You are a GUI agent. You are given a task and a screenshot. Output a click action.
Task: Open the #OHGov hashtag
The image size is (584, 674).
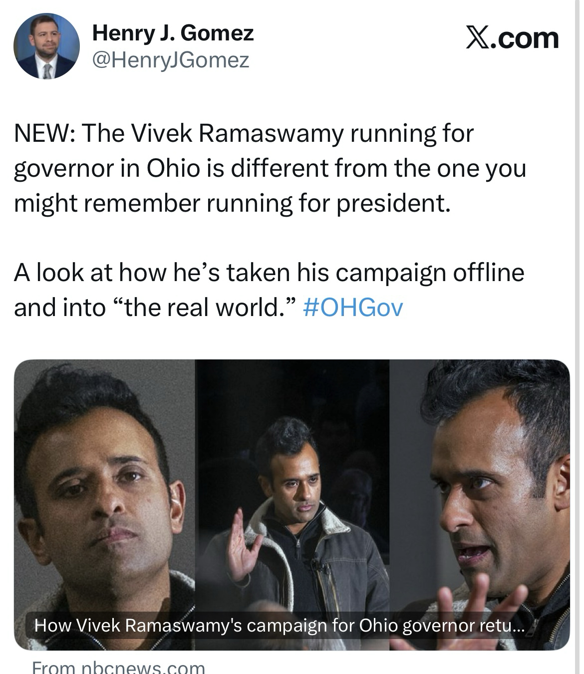click(x=352, y=307)
